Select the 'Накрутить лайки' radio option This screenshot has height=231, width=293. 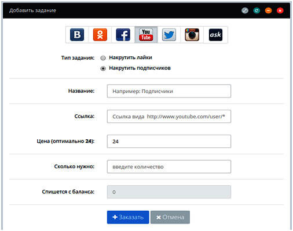pyautogui.click(x=103, y=58)
